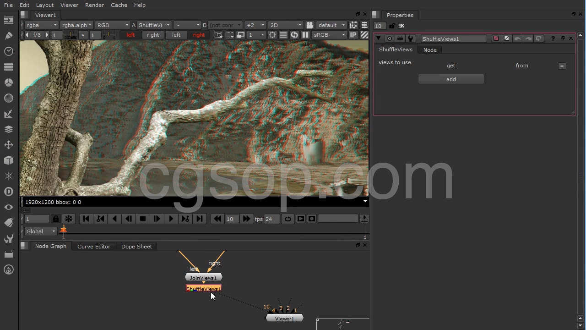Open the MetaData tag toolbar menu

(x=8, y=223)
